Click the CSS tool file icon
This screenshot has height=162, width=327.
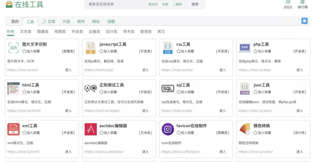click(x=168, y=48)
